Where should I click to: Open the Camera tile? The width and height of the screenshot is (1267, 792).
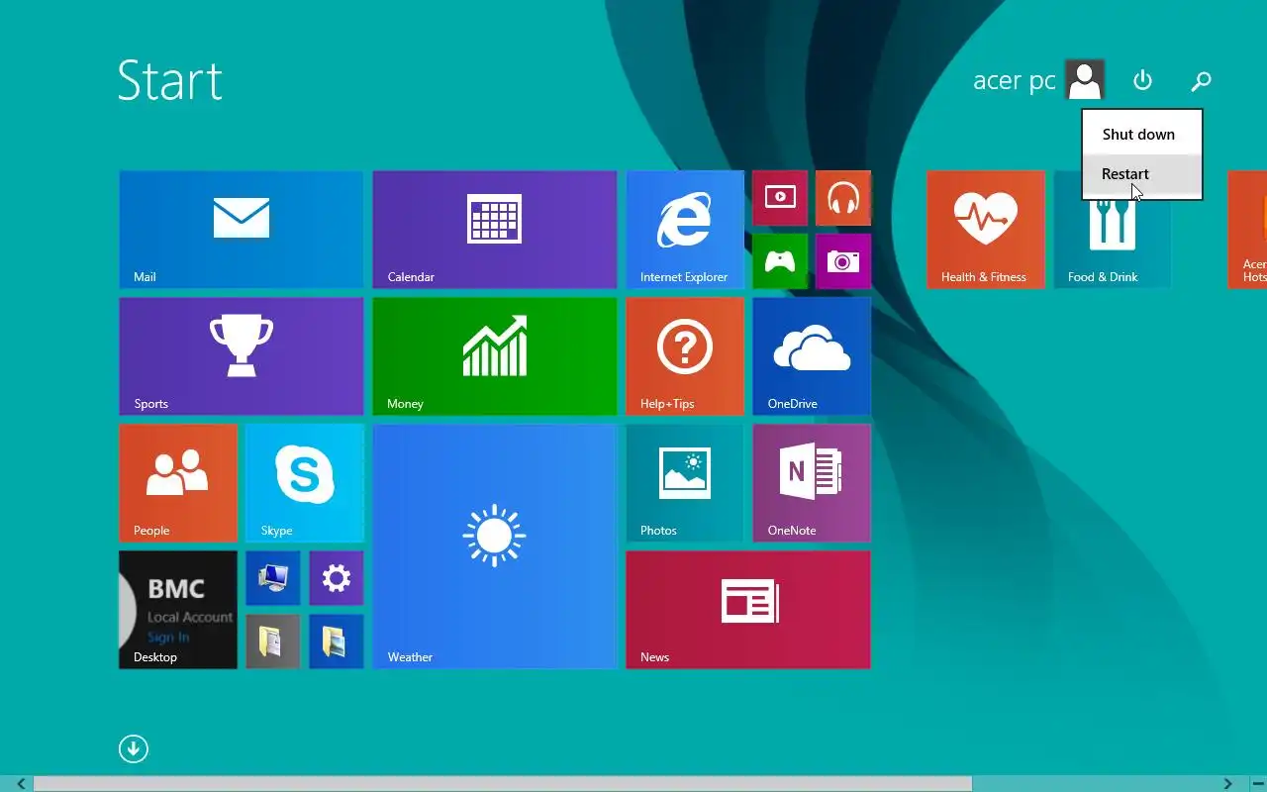(843, 261)
